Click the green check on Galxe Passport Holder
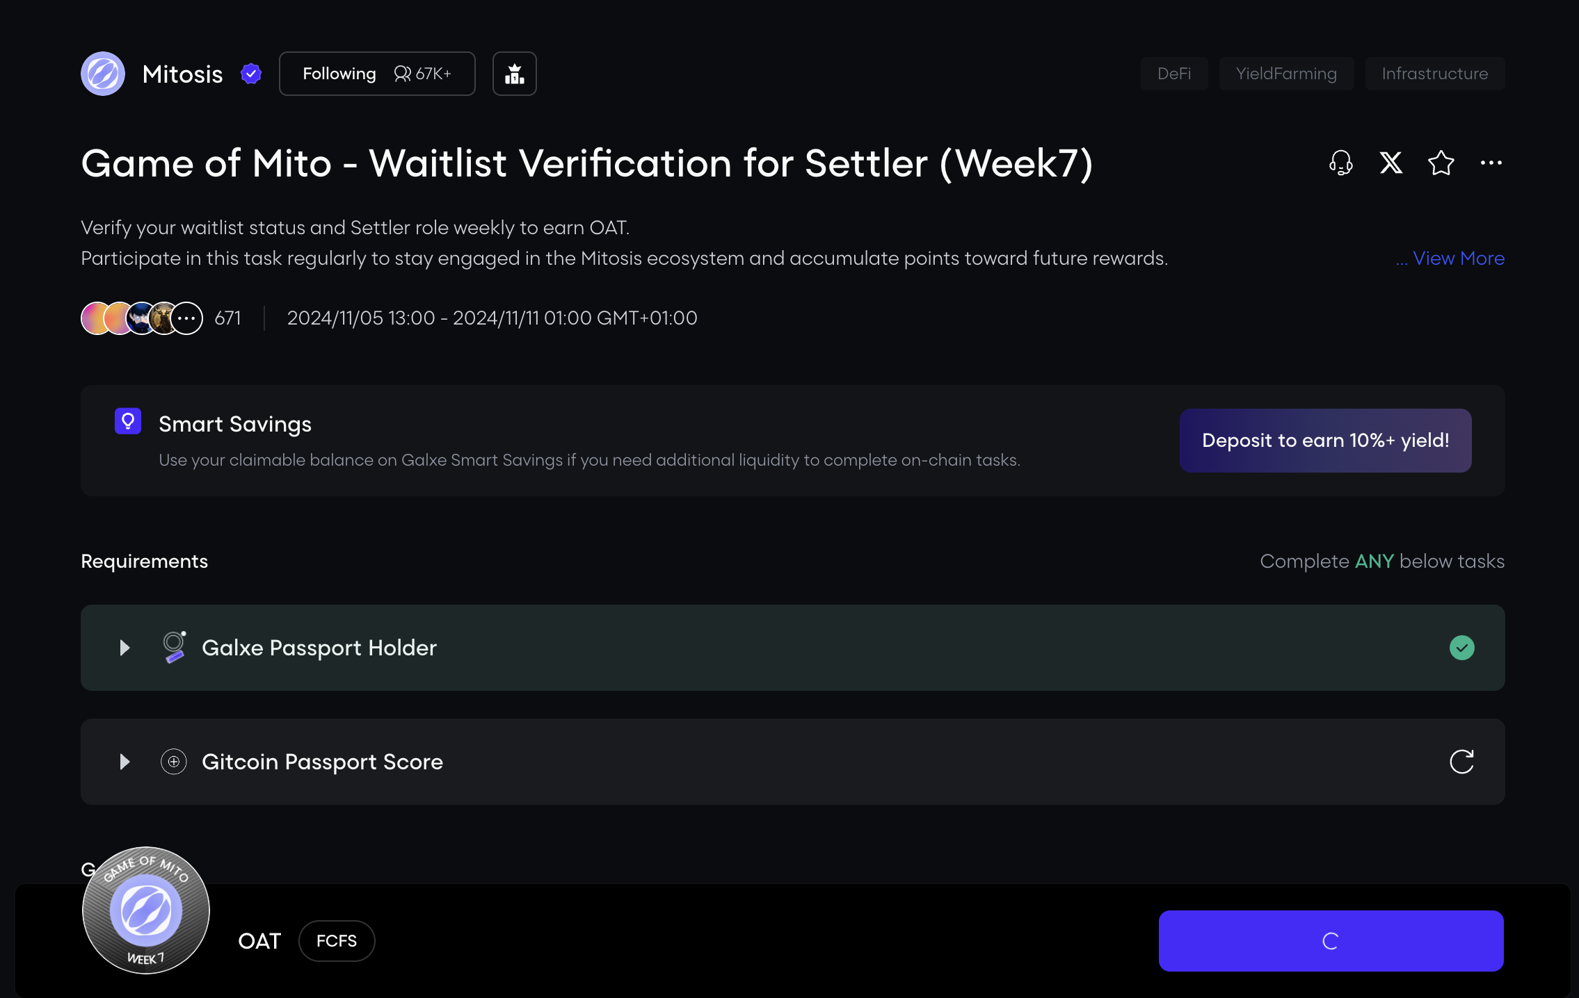This screenshot has height=998, width=1579. [1461, 648]
